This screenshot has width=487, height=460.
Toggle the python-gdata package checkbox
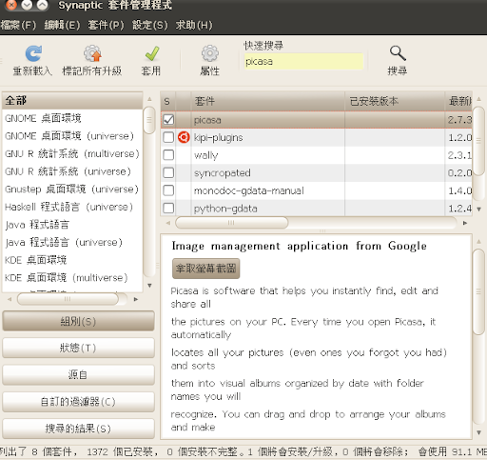[168, 209]
